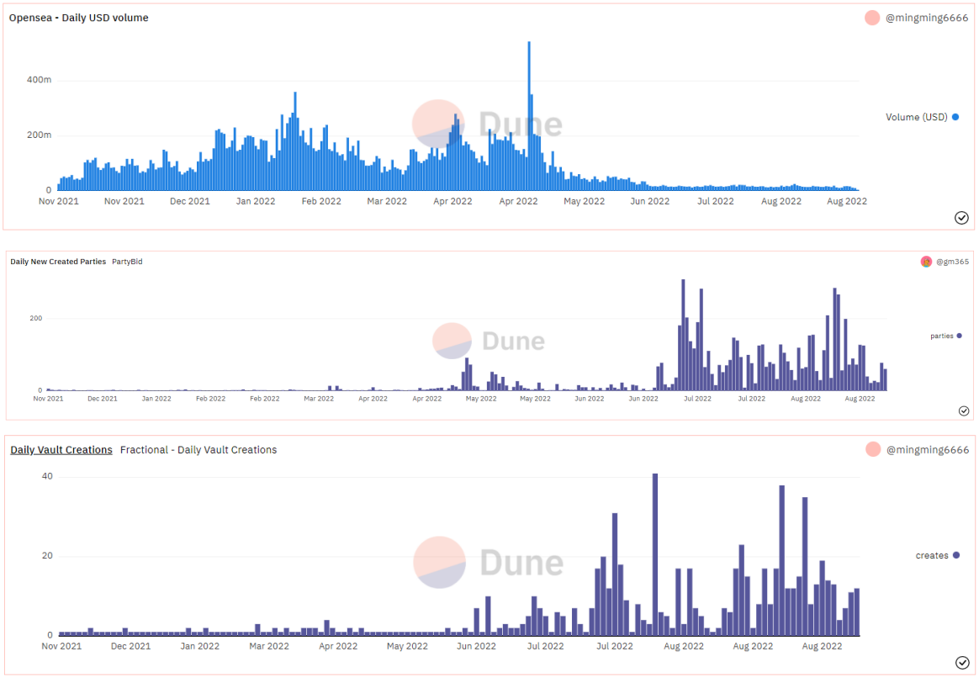Click the 20 axis label in Fractional chart
Viewport: 979px width, 678px height.
click(47, 556)
